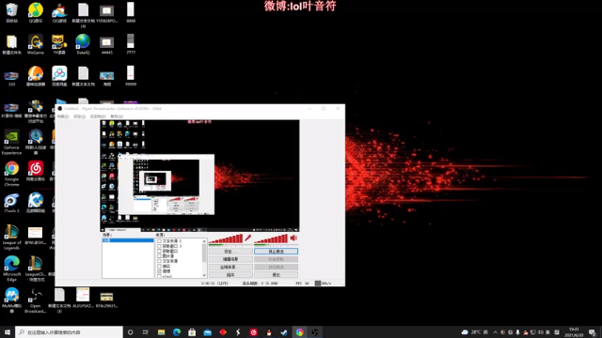Open the Microsoft Edge desktop shortcut

tap(11, 269)
